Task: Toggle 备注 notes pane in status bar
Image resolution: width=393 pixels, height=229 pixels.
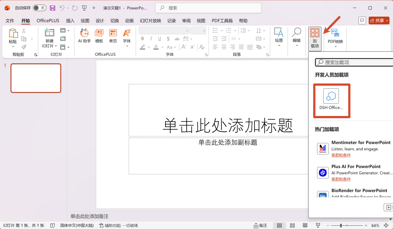Action: coord(260,225)
